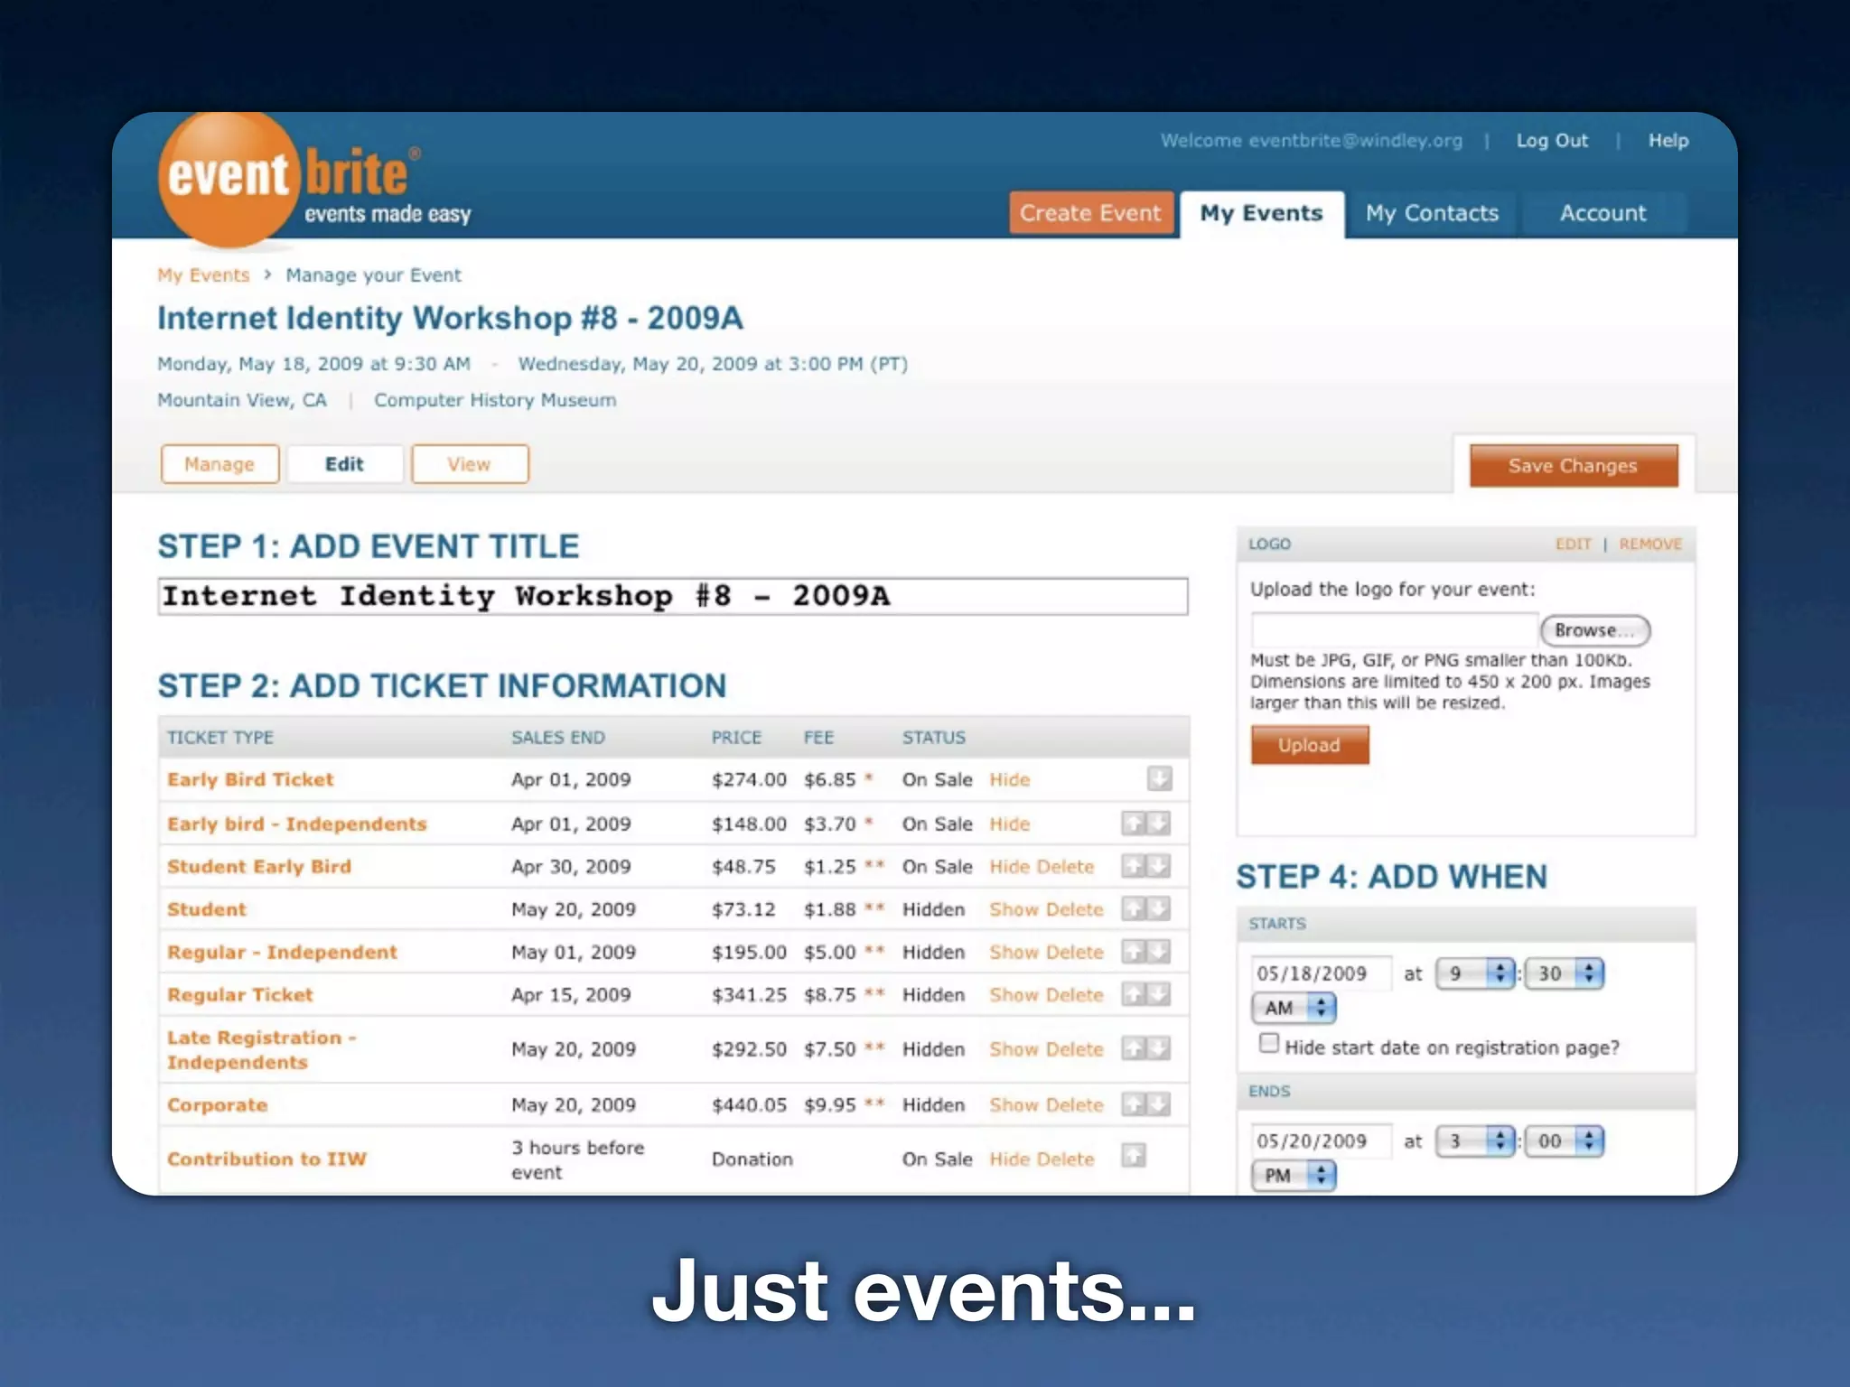
Task: Move Late Registration - Independents row up
Action: 1134,1048
